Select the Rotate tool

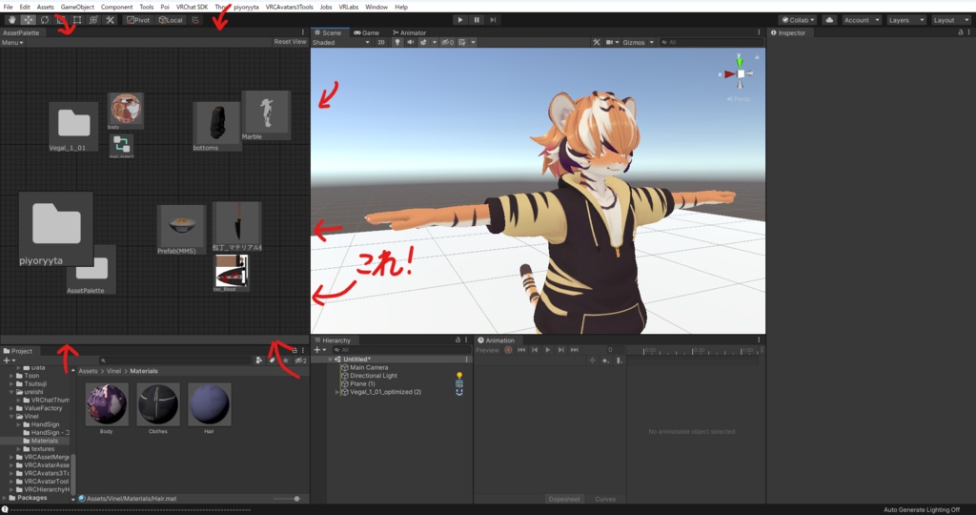[44, 20]
